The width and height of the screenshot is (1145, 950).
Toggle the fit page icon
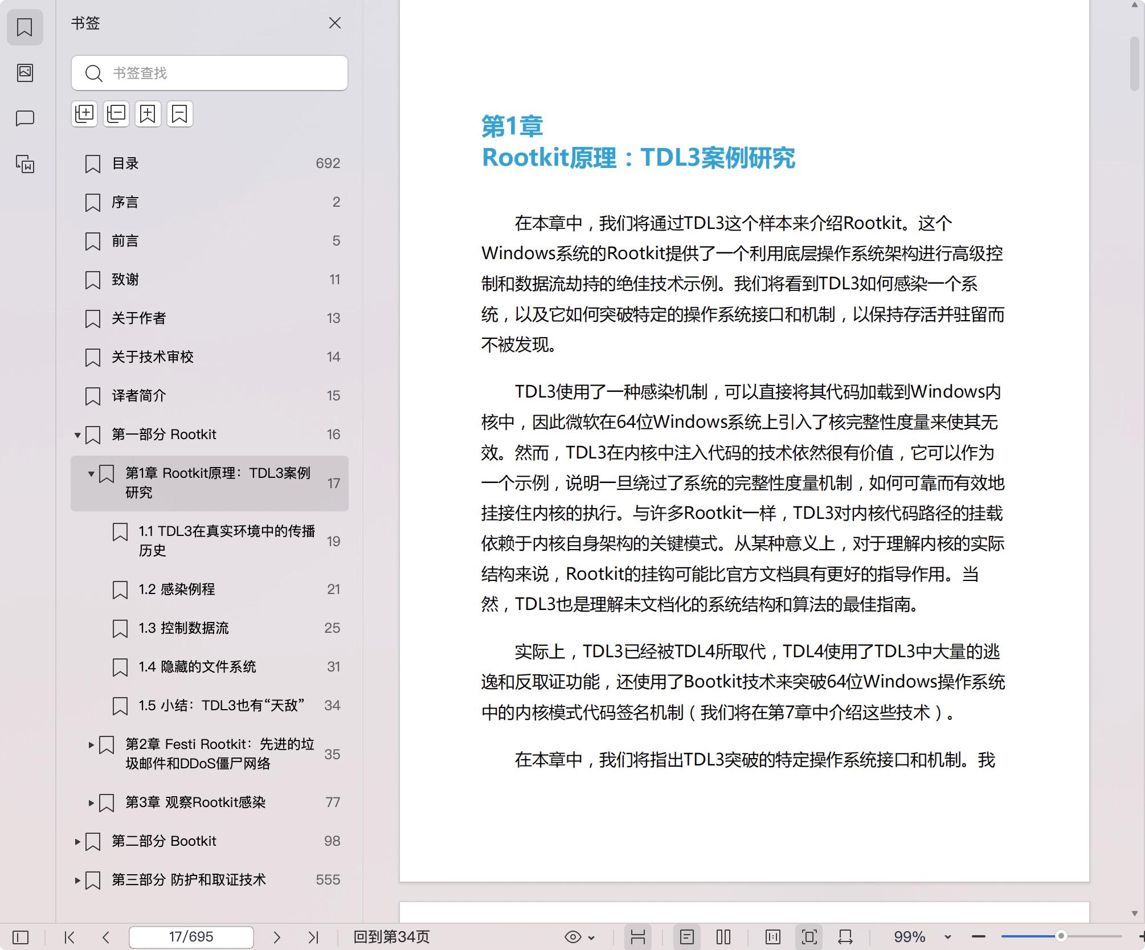[809, 937]
